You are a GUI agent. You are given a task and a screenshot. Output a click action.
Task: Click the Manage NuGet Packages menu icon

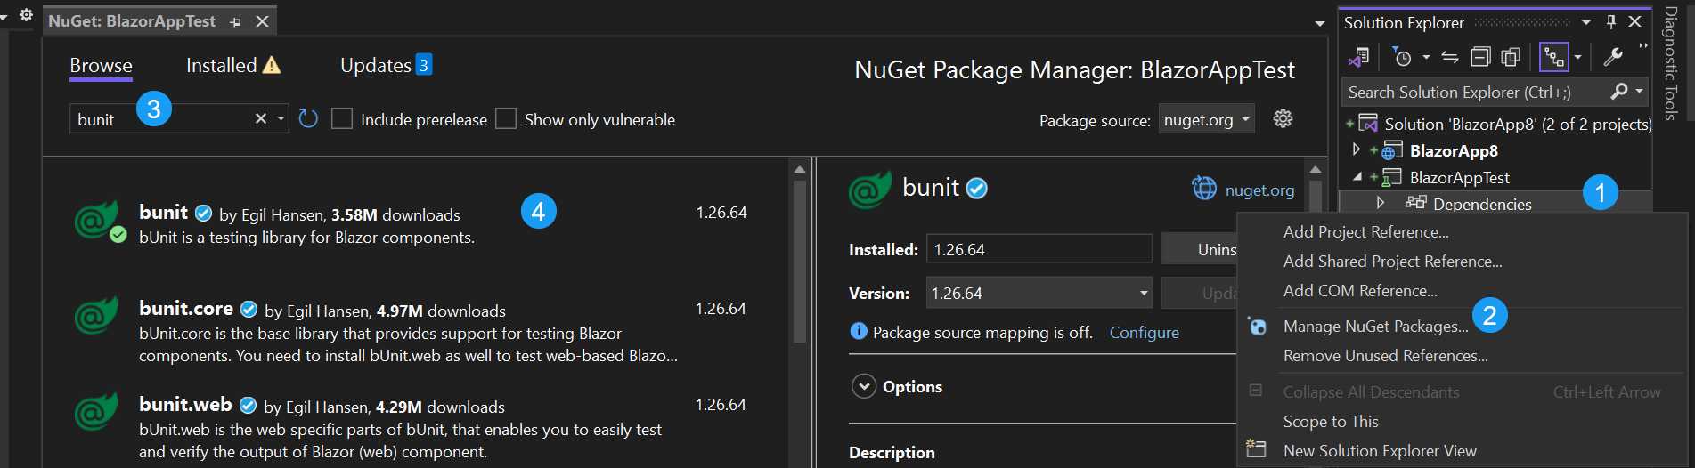tap(1257, 326)
